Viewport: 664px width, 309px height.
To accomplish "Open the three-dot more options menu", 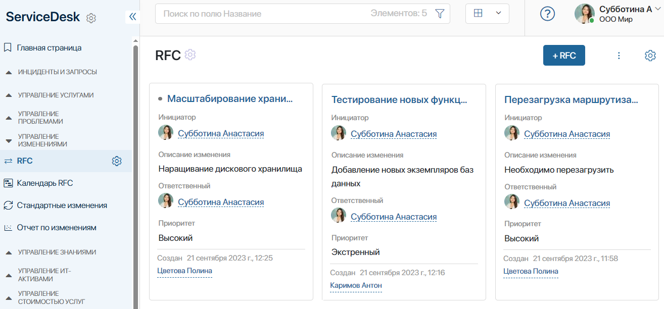I will (619, 56).
